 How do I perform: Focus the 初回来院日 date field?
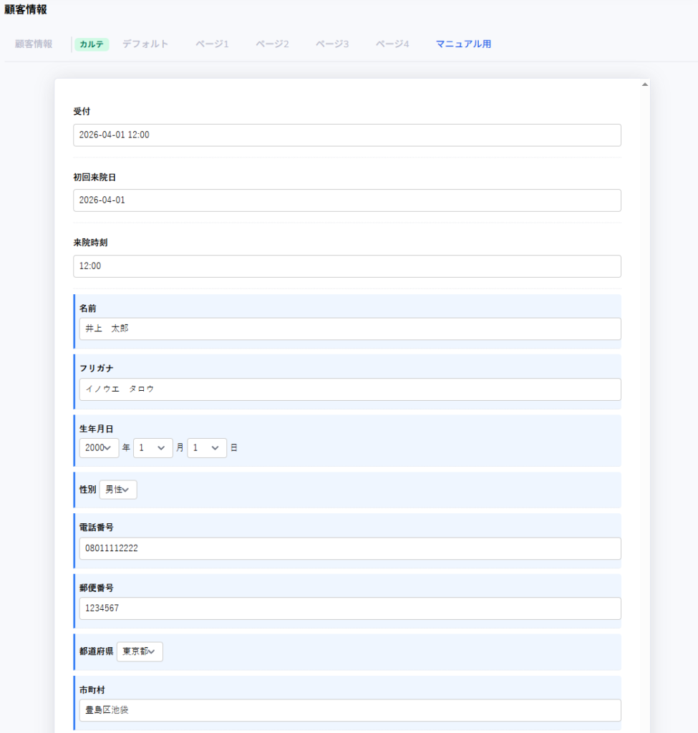coord(346,200)
